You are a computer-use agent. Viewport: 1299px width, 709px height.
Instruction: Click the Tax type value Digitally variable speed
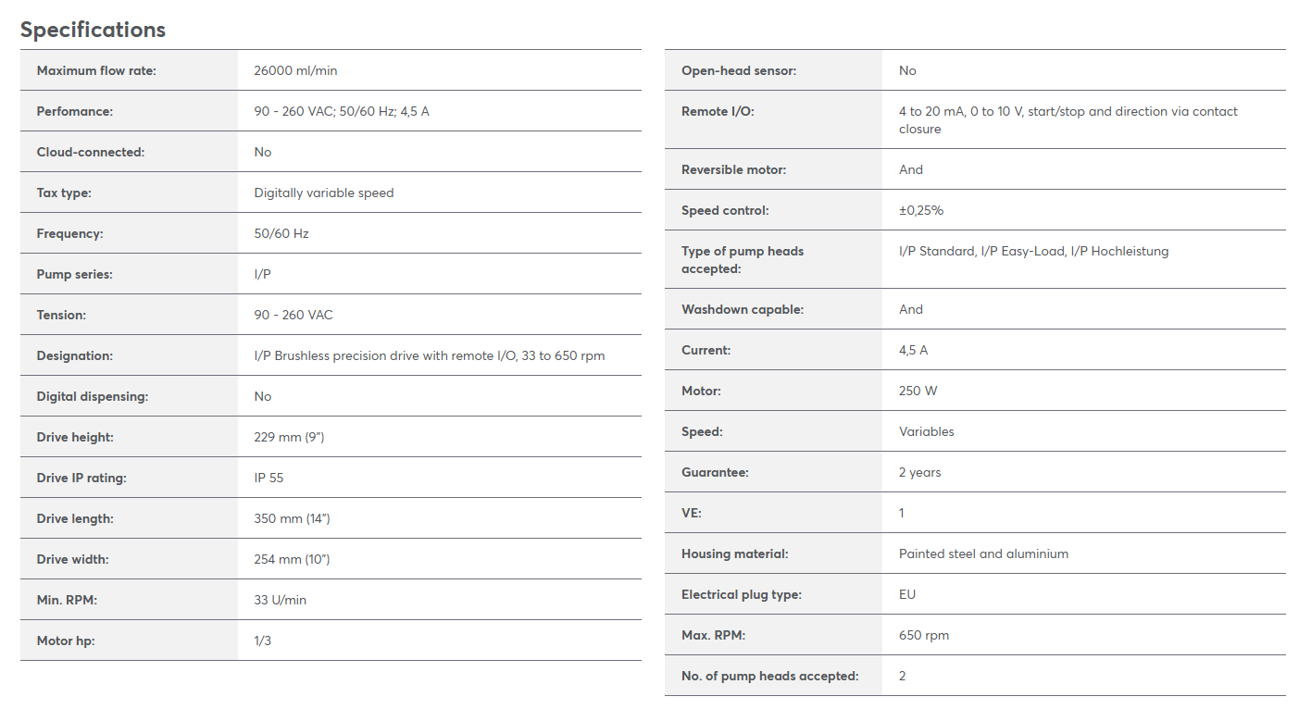click(324, 193)
